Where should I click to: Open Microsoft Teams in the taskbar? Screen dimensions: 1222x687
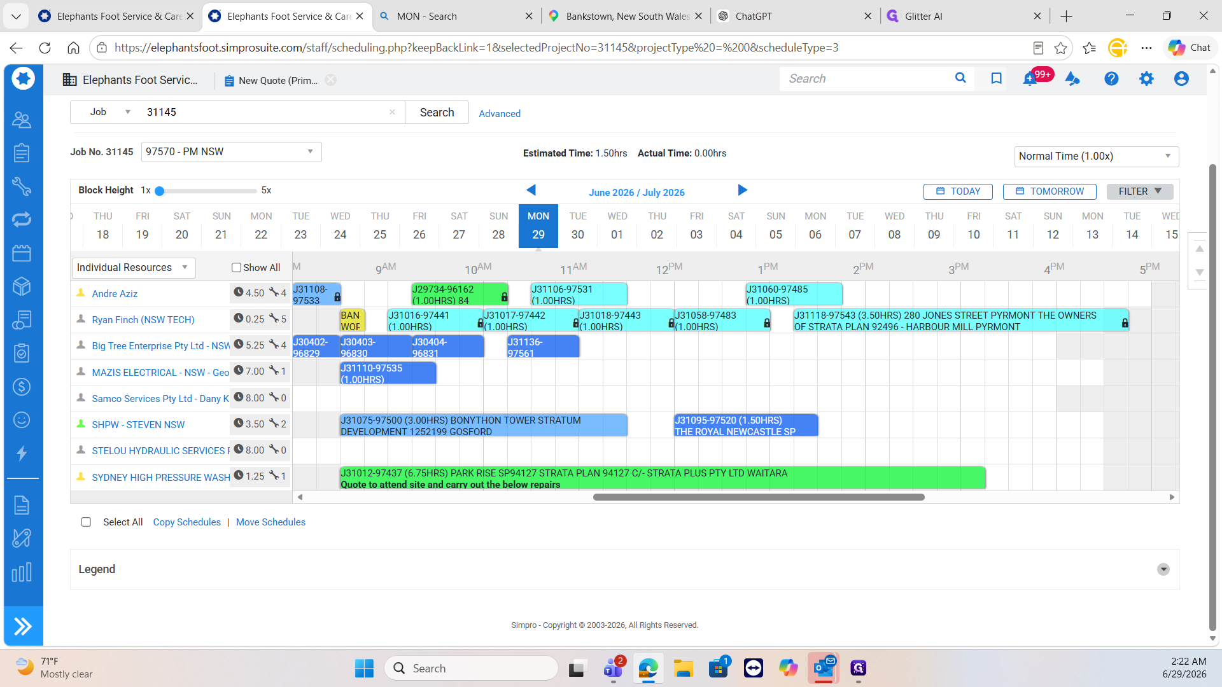coord(613,668)
